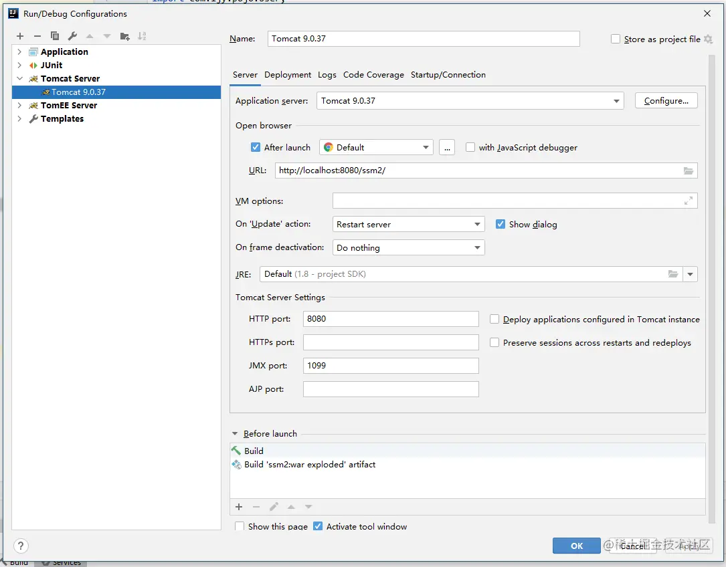
Task: Check Show this page checkbox
Action: pos(240,526)
